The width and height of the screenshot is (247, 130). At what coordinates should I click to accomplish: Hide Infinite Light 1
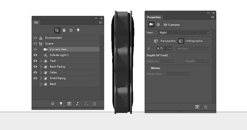click(x=35, y=55)
